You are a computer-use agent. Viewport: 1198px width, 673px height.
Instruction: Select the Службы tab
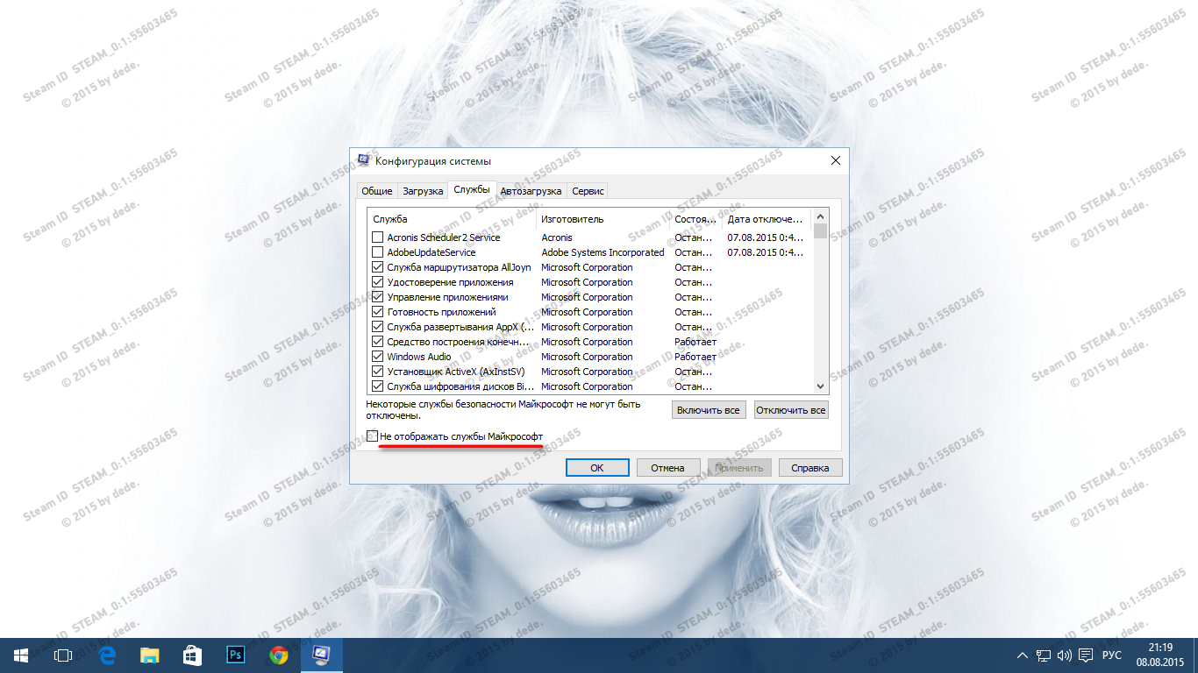click(472, 189)
